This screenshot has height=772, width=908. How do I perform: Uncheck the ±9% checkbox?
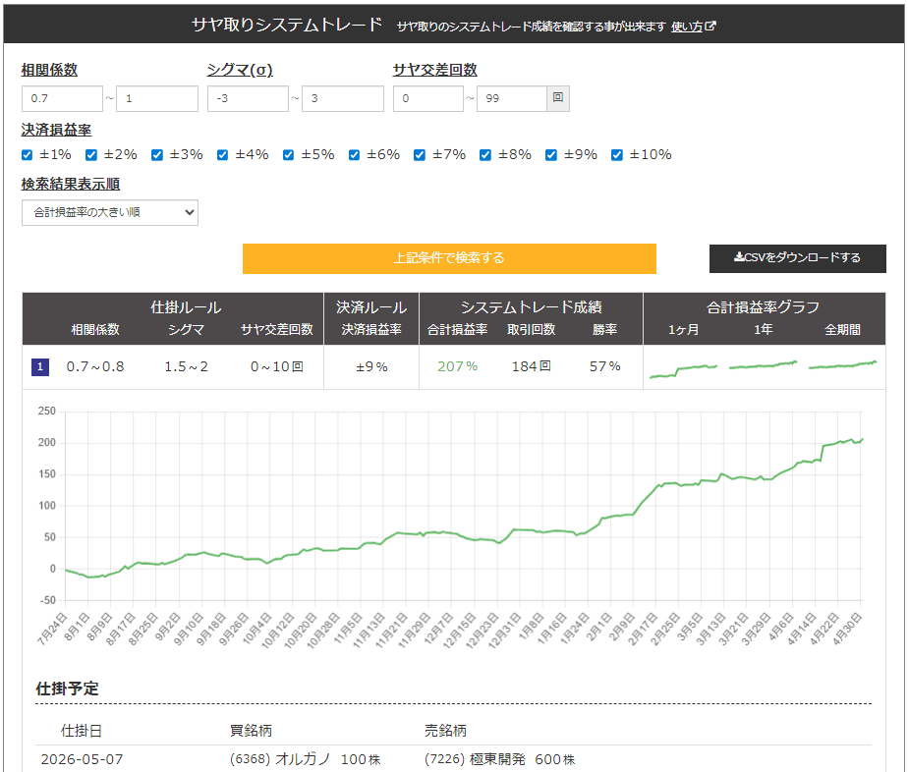pyautogui.click(x=551, y=154)
